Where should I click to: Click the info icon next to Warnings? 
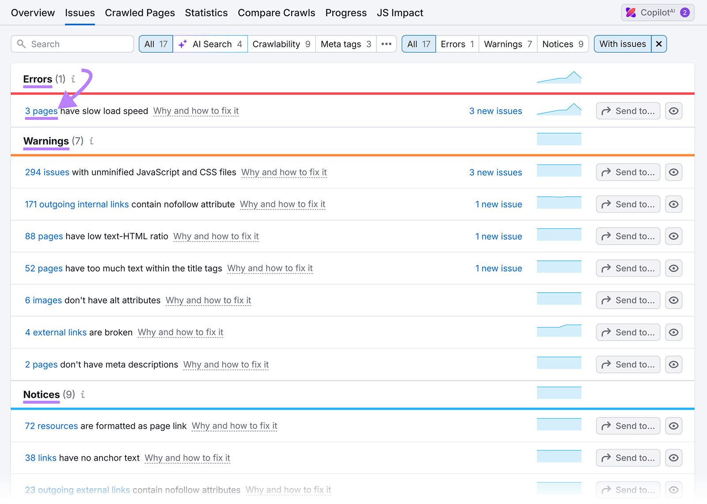[91, 141]
